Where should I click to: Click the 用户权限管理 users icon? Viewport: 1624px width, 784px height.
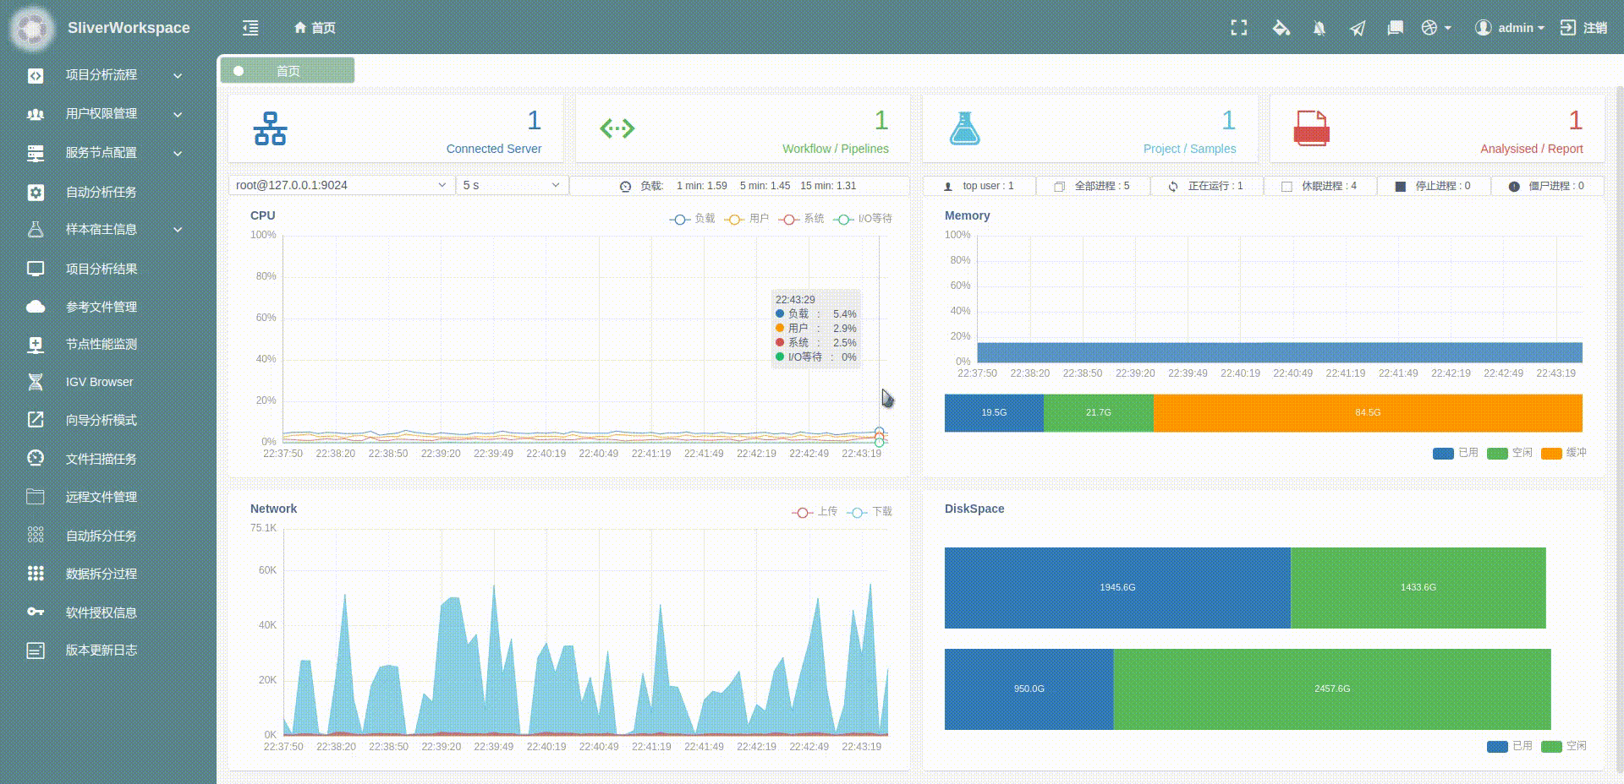click(x=36, y=114)
